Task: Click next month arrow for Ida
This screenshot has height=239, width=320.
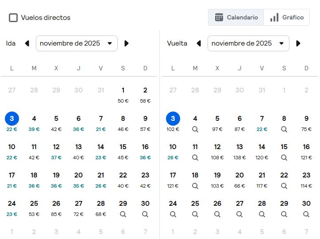Action: pyautogui.click(x=127, y=43)
